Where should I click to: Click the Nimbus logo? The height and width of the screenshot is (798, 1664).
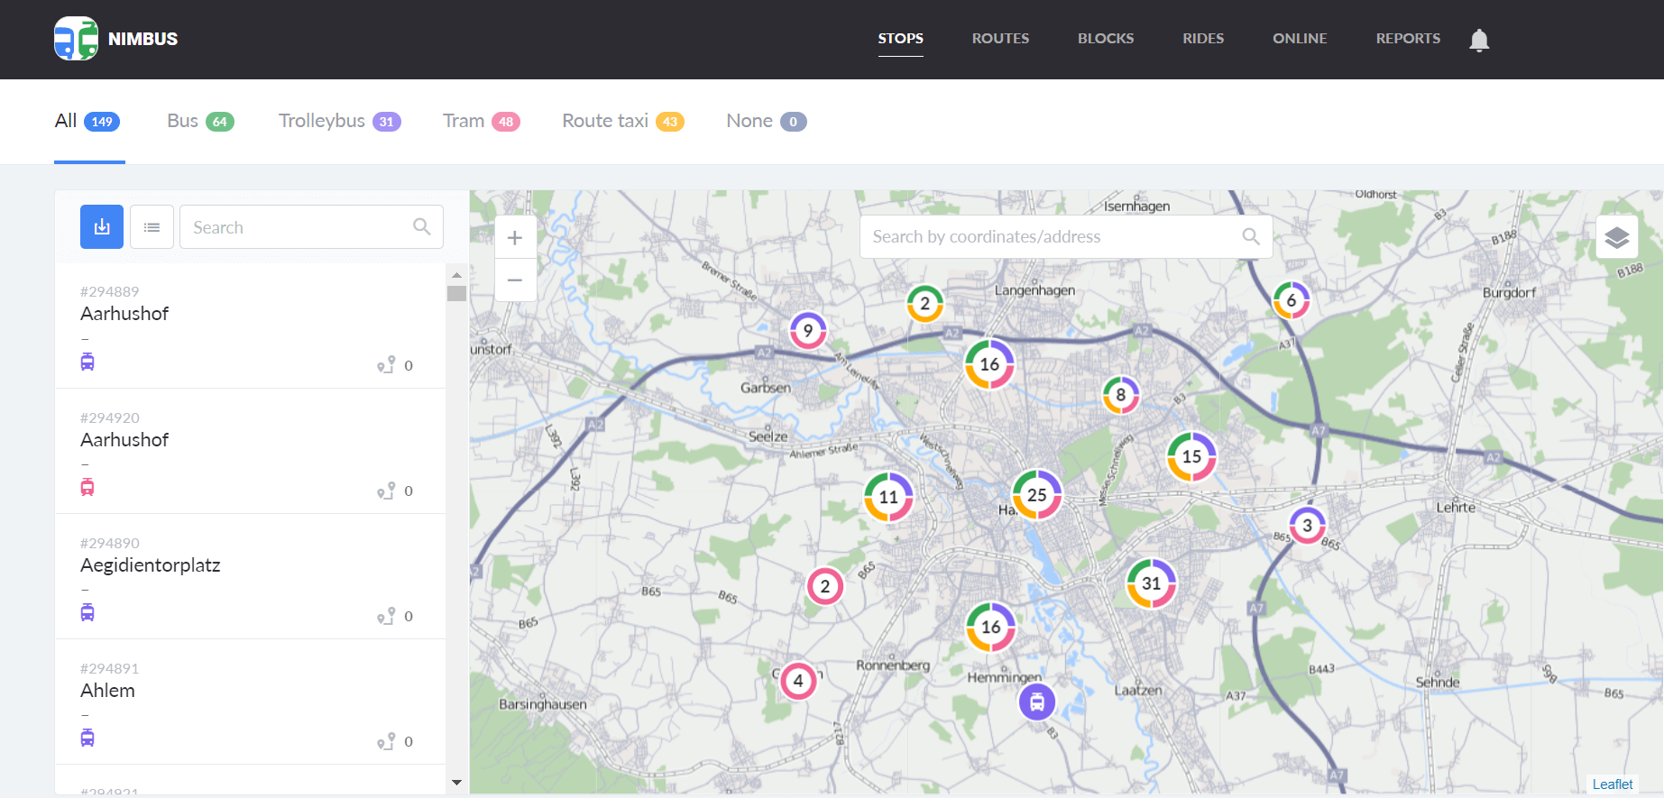(x=115, y=39)
